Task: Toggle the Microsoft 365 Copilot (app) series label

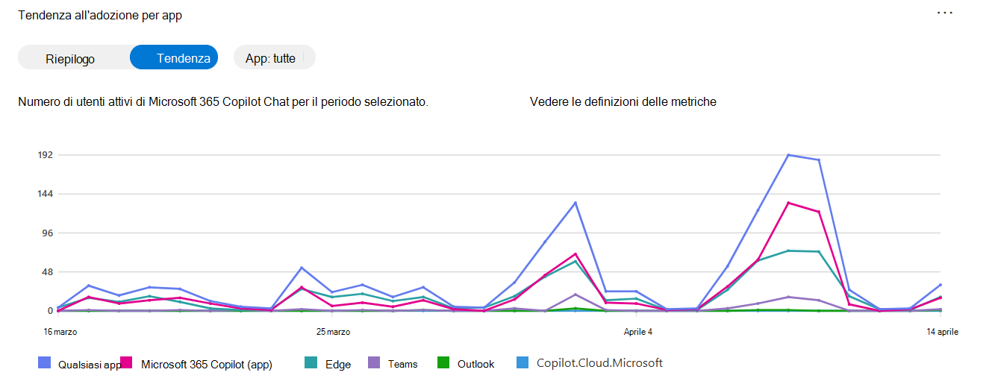Action: pos(207,365)
